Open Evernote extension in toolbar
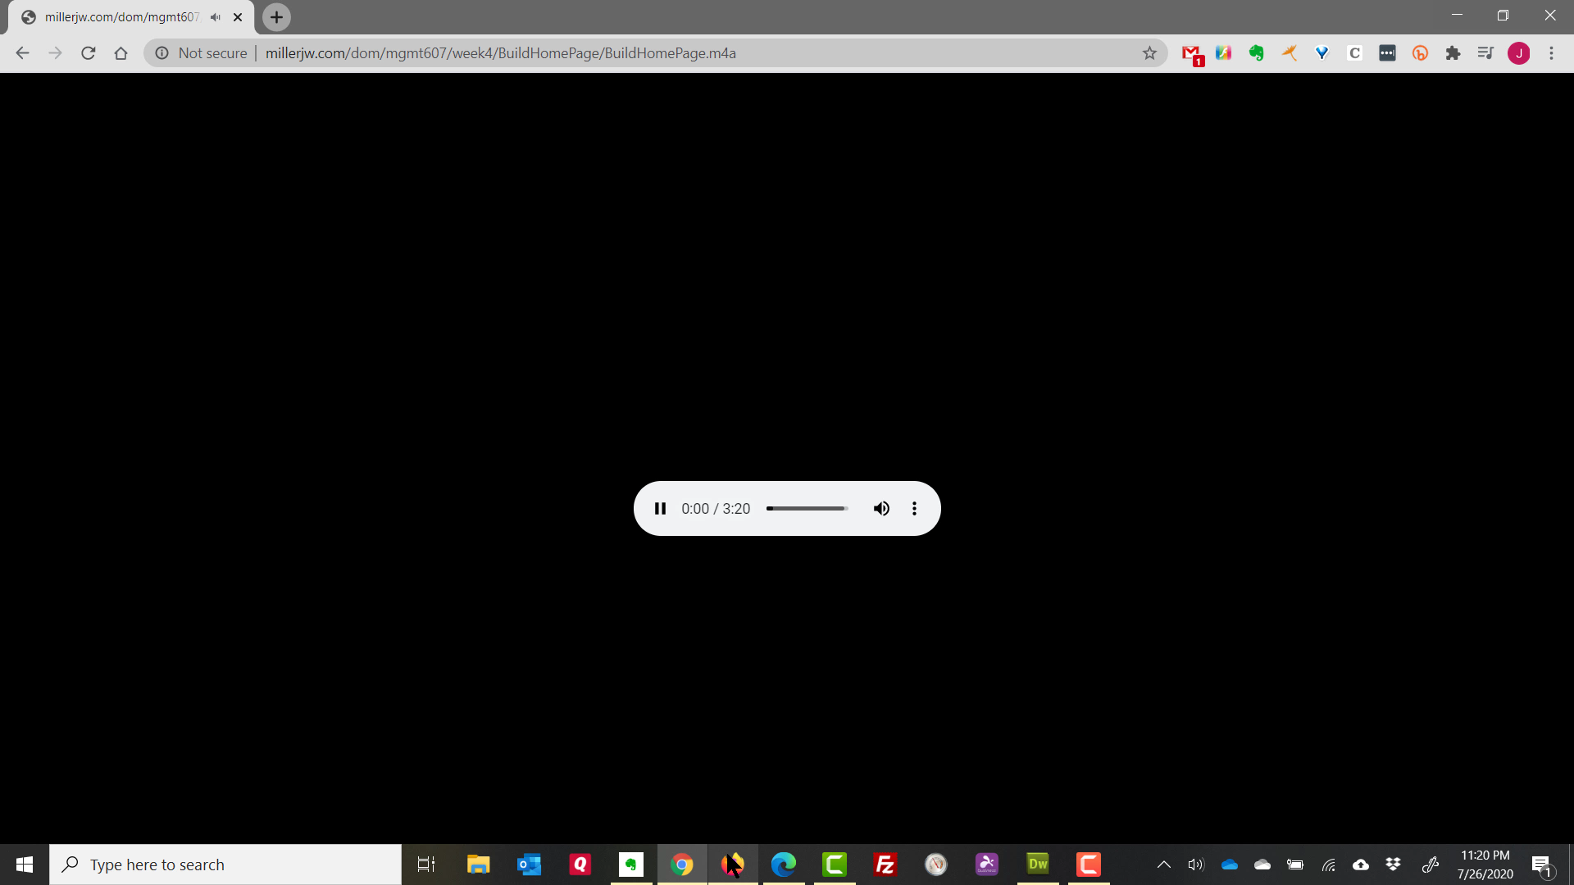The width and height of the screenshot is (1574, 885). [1256, 53]
